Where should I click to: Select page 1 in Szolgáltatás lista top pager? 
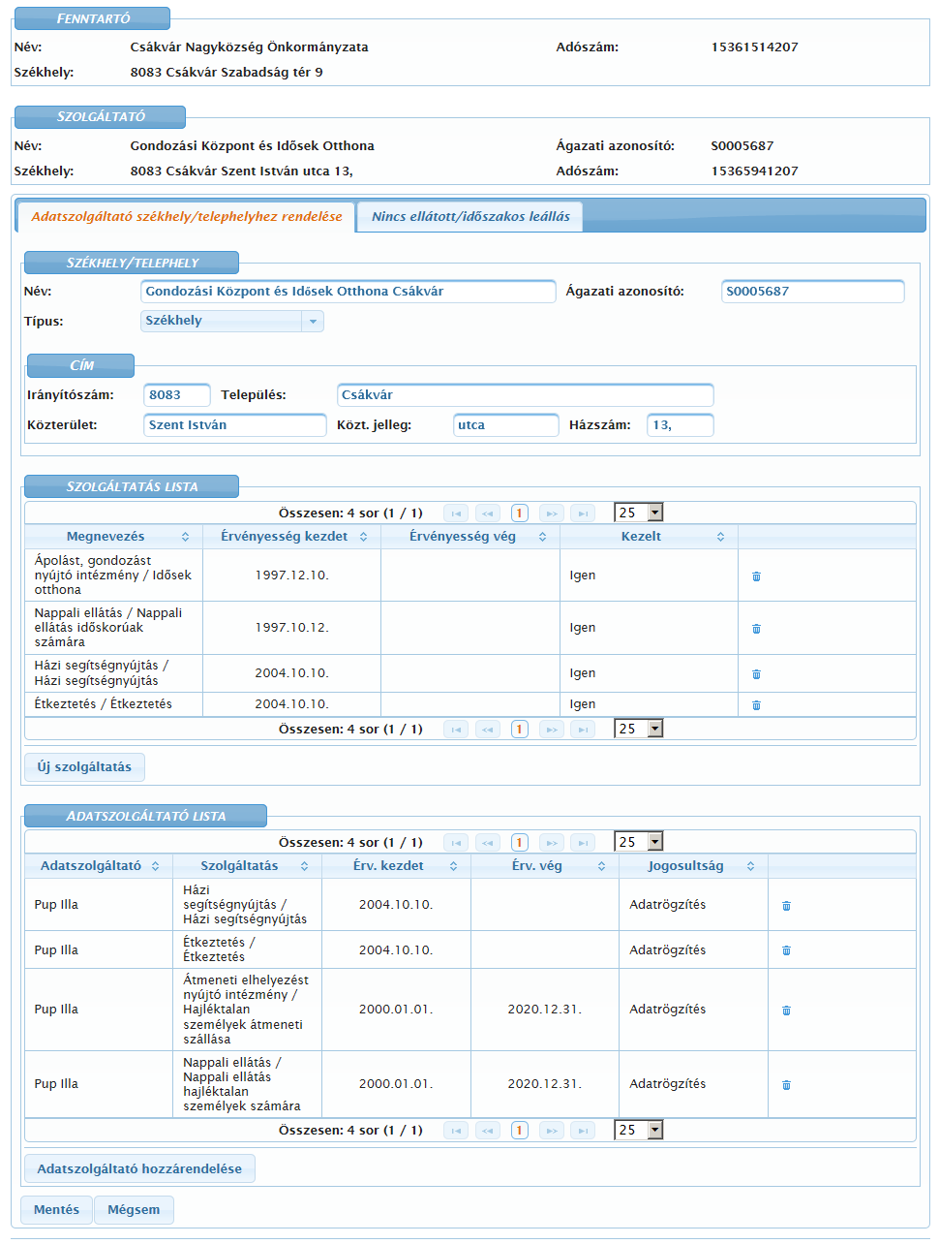(520, 513)
